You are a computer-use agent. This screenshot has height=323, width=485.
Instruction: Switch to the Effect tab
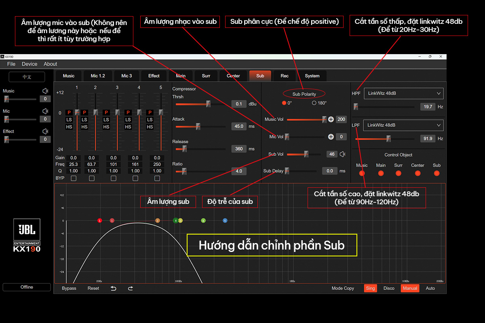click(154, 76)
